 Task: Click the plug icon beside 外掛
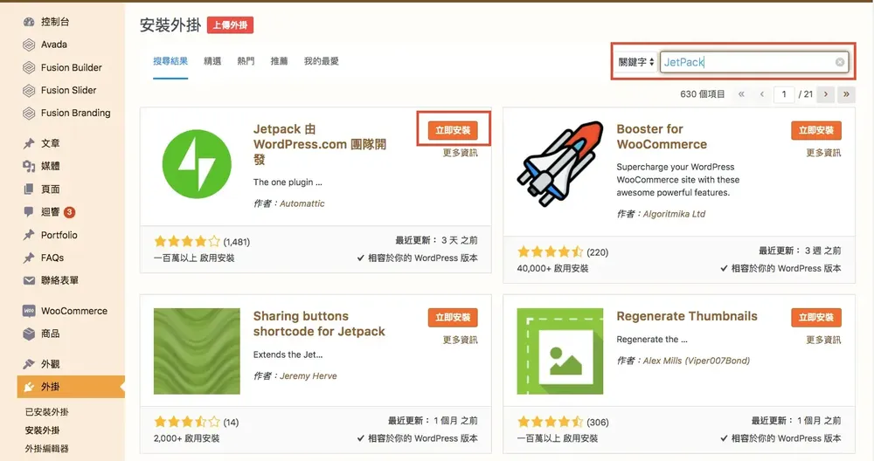point(29,387)
